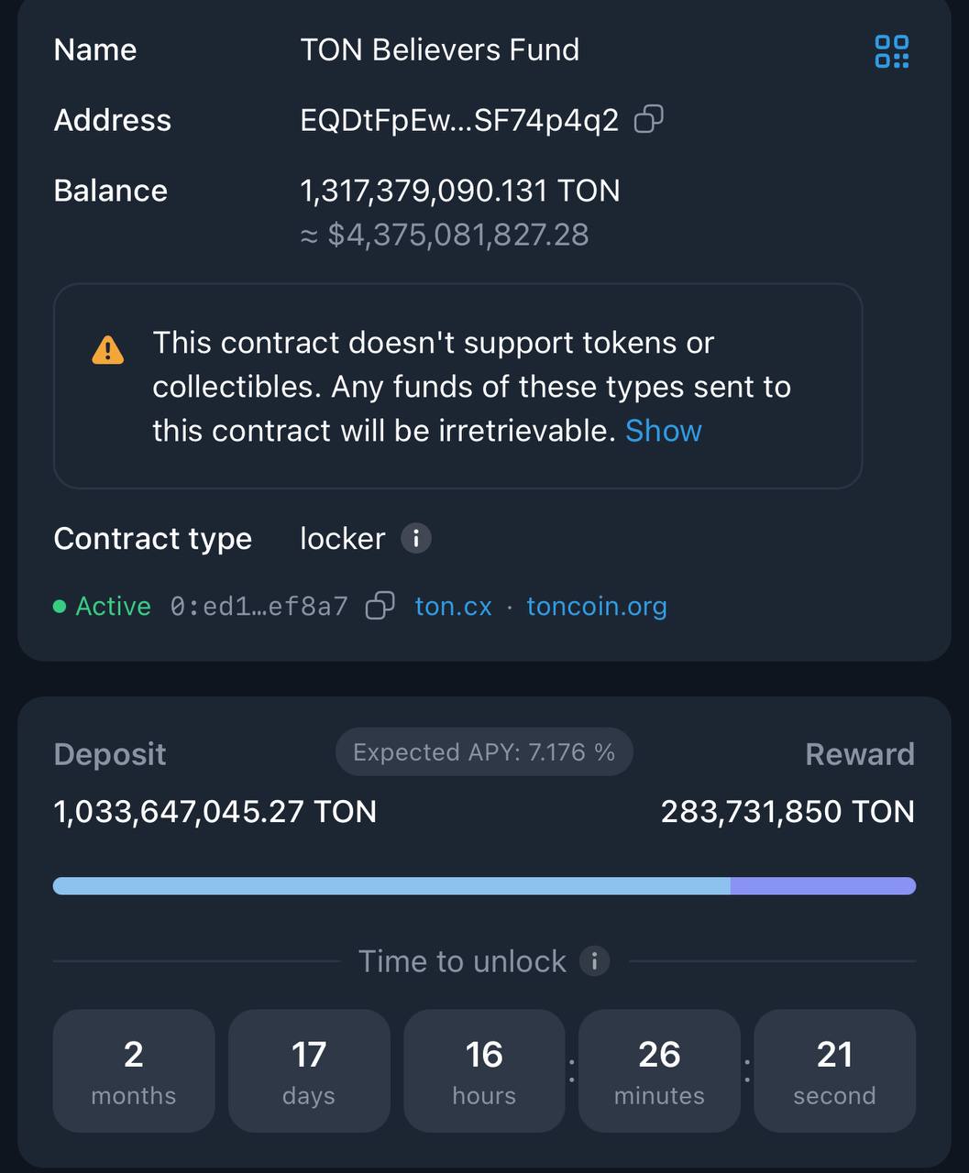The image size is (969, 1173).
Task: Open the ton.cx link
Action: point(453,606)
